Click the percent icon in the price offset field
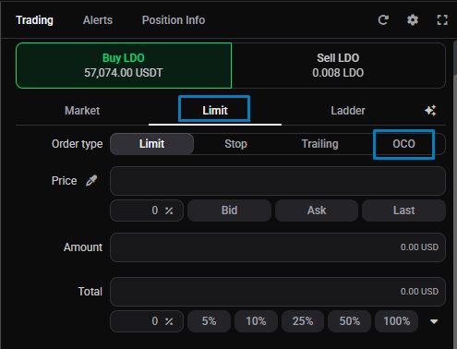The width and height of the screenshot is (457, 349). click(x=169, y=211)
